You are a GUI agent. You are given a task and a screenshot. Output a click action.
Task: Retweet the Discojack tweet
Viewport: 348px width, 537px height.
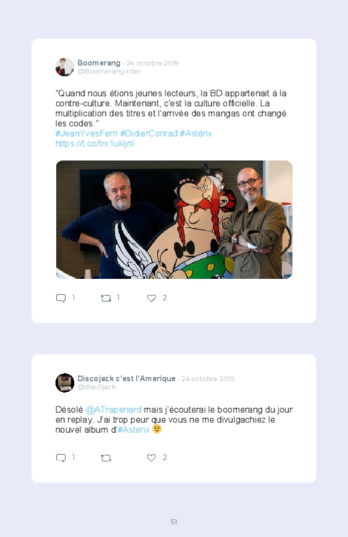(x=106, y=458)
